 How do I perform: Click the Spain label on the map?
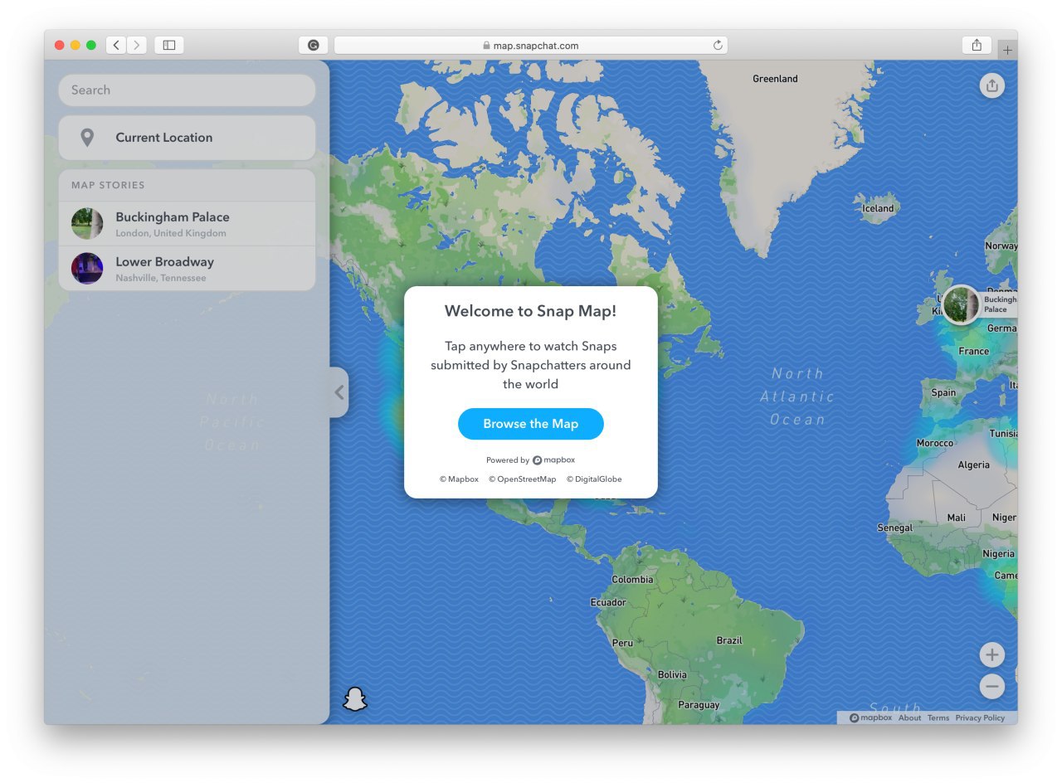[943, 393]
